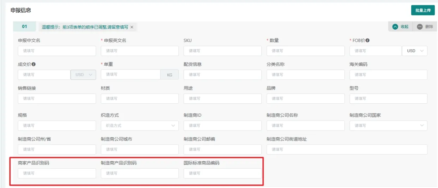Image resolution: width=438 pixels, height=188 pixels.
Task: Focus the SKU input field
Action: point(223,51)
